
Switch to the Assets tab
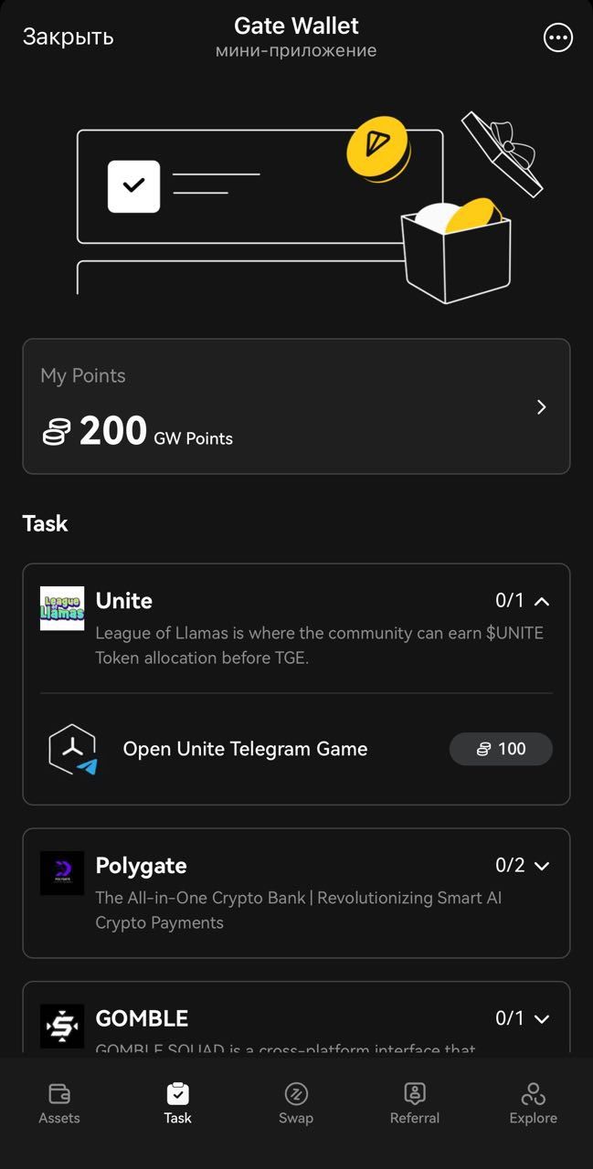coord(58,1103)
